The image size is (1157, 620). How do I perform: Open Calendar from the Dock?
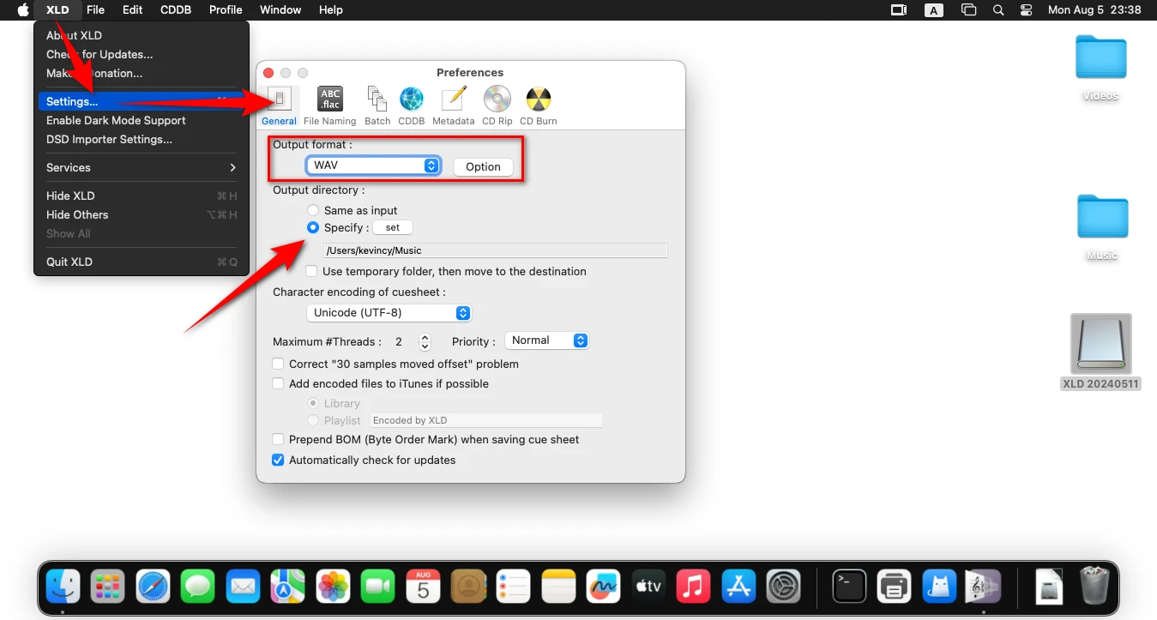(x=423, y=587)
